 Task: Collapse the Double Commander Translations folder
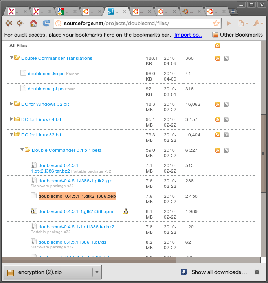[x=11, y=57]
